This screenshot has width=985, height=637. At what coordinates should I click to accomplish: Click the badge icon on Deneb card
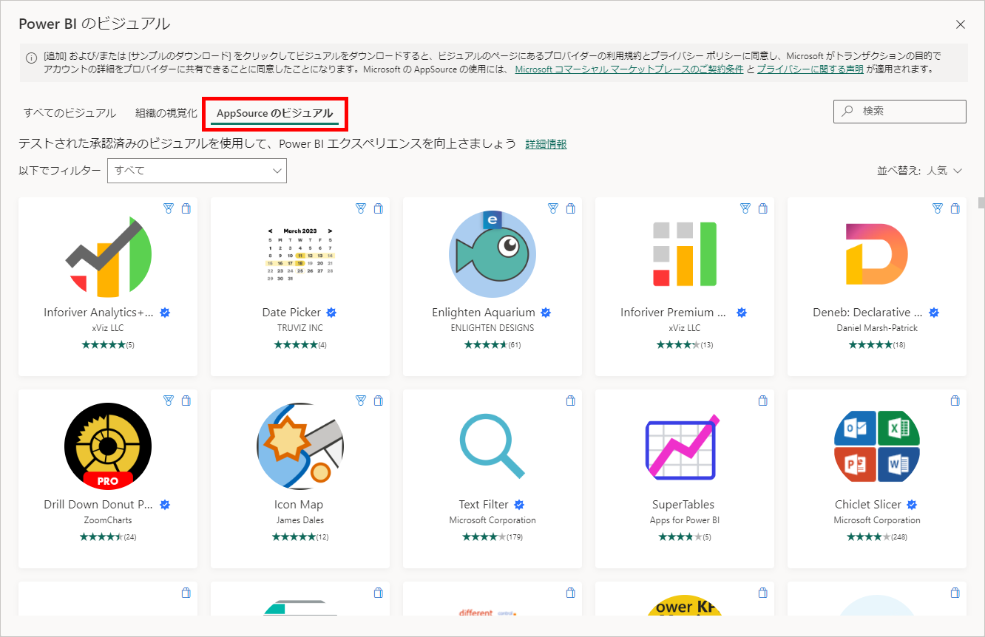pyautogui.click(x=938, y=208)
